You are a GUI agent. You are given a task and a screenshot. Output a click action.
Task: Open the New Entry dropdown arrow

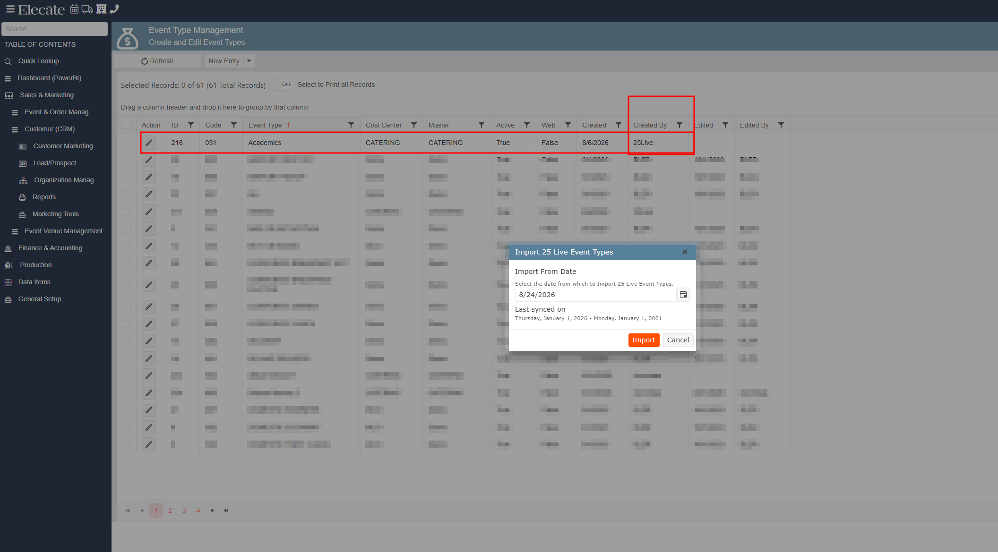pos(249,61)
